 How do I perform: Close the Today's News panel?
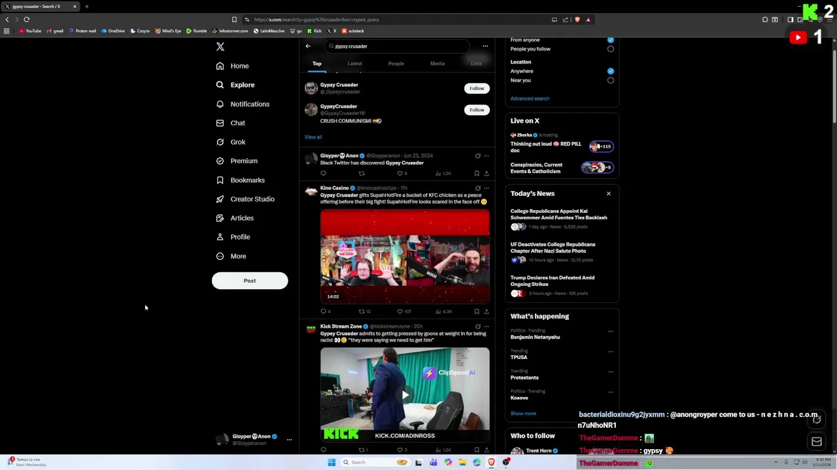pos(609,194)
